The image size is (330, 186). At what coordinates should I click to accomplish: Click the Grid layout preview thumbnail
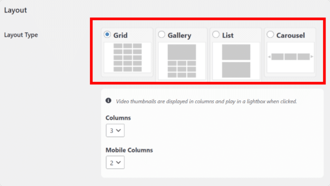pyautogui.click(x=127, y=58)
